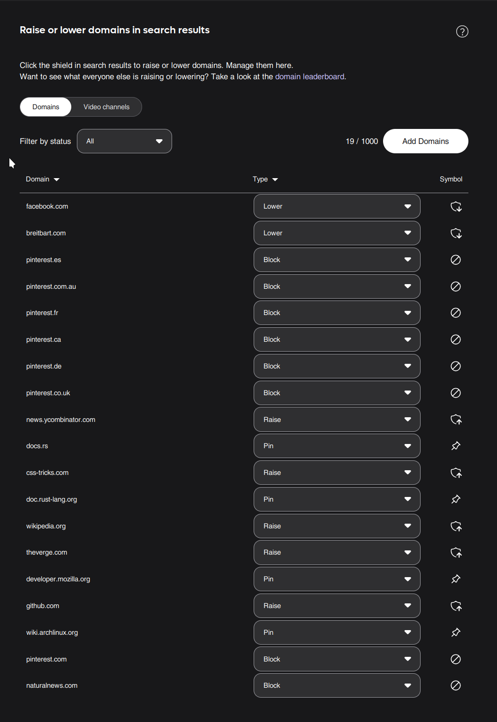Screen dimensions: 497x722
Task: Open type dropdown for pinterest.de
Action: [x=337, y=366]
